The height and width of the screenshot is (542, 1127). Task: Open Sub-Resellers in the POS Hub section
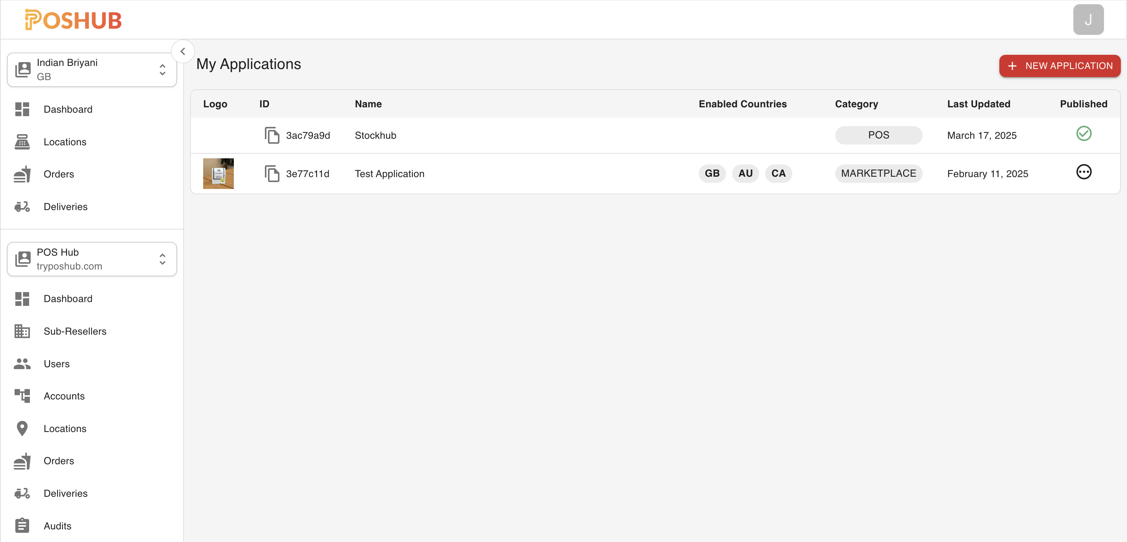75,331
